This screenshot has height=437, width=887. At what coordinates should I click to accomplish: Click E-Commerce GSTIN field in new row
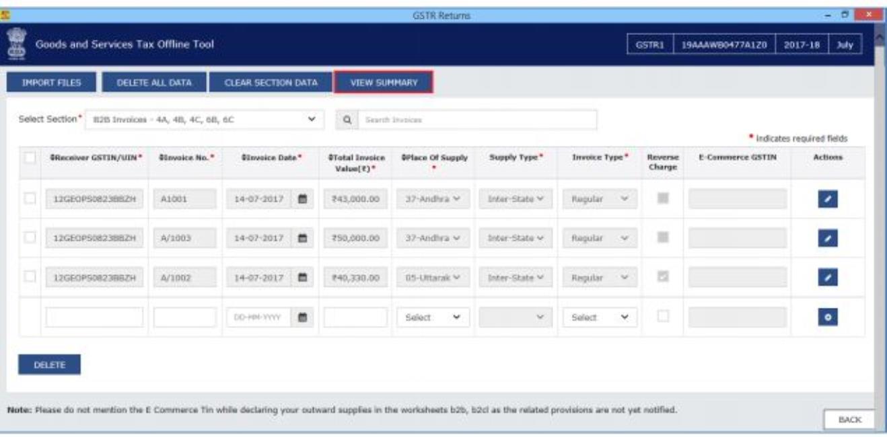click(737, 317)
